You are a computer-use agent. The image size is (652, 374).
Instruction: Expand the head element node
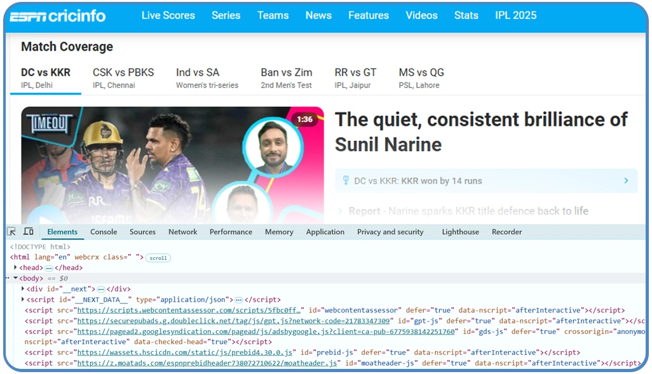(15, 268)
